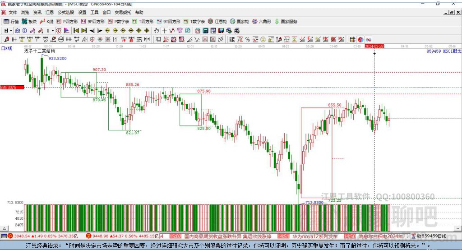462x250 pixels.
Task: Step chart right with black arrow
Action: coord(100,31)
